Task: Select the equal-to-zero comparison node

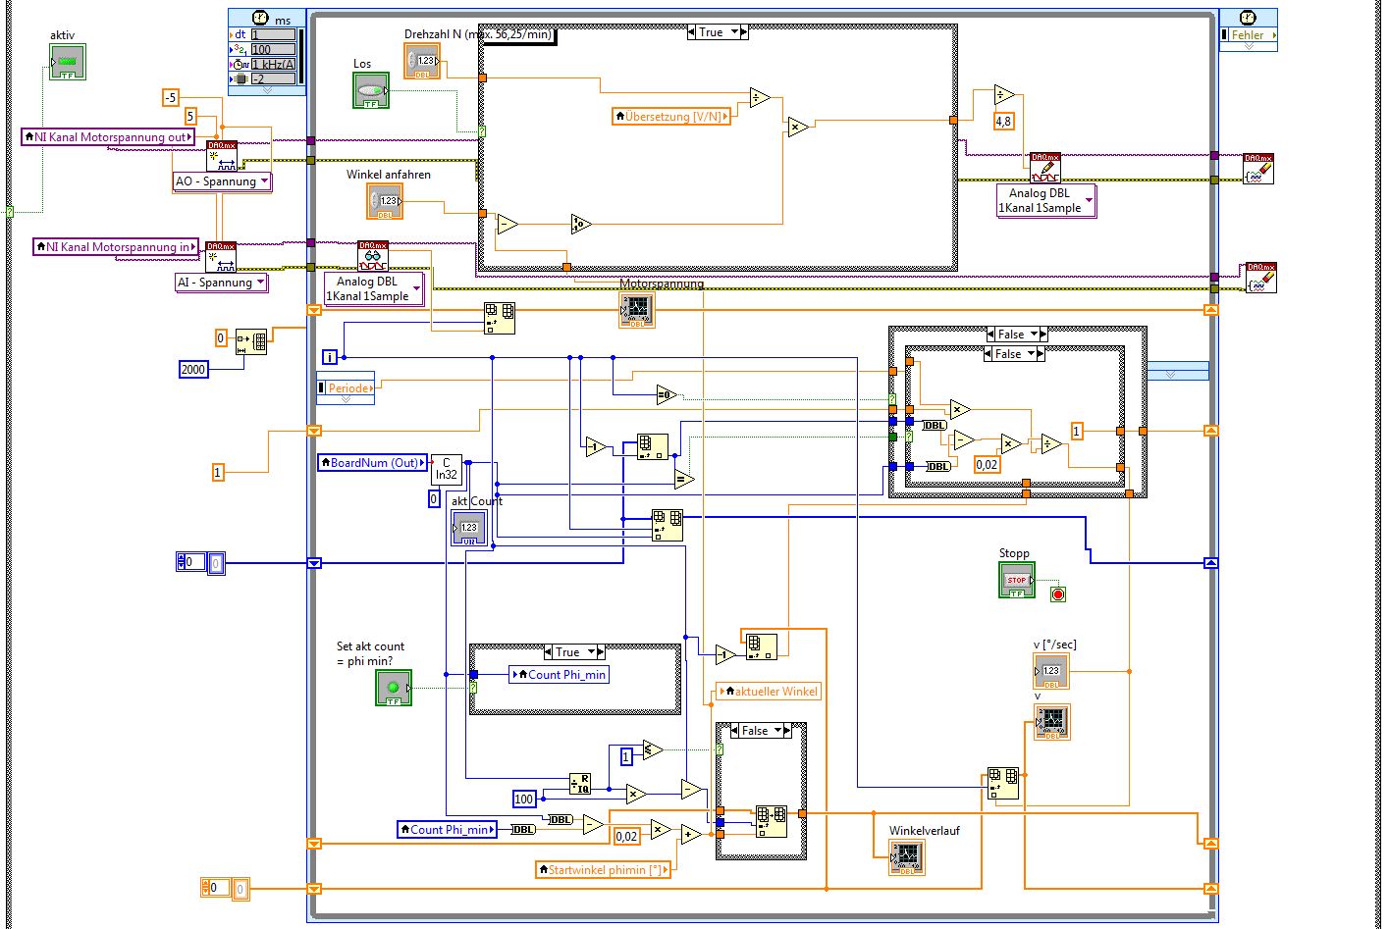Action: point(667,395)
